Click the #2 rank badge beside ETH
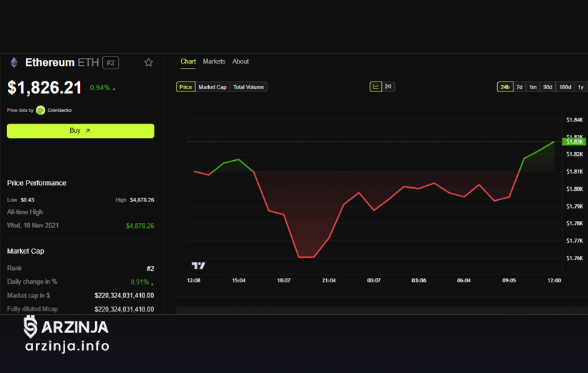The height and width of the screenshot is (373, 588). click(111, 63)
